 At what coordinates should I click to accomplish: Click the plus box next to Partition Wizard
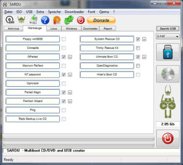(70, 101)
